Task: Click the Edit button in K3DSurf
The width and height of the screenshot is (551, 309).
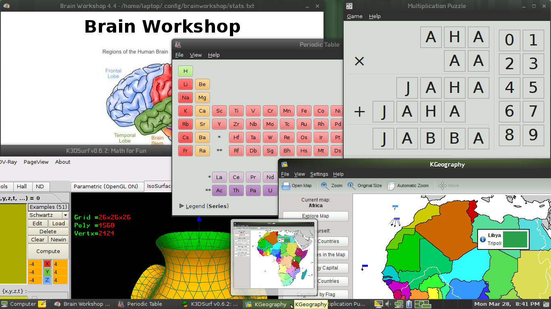Action: pos(38,223)
